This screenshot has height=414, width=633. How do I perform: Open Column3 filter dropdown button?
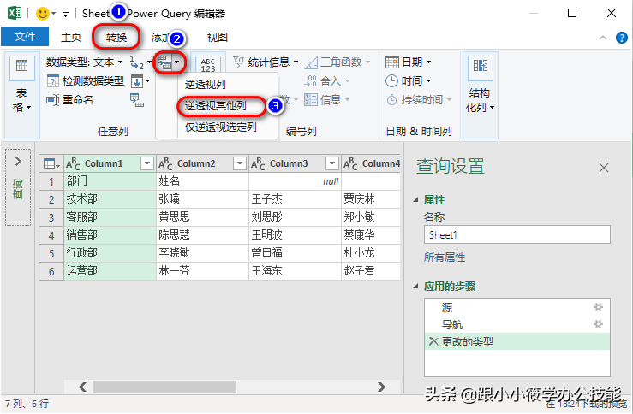[x=331, y=163]
